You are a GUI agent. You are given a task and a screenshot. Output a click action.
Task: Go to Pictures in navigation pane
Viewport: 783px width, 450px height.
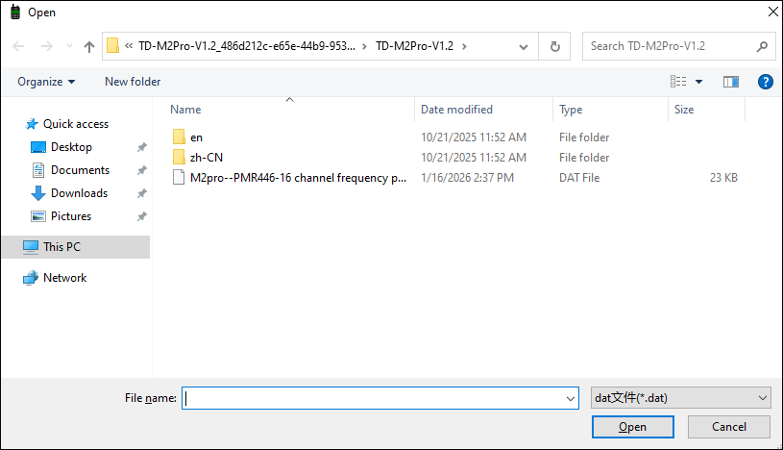[x=71, y=216]
